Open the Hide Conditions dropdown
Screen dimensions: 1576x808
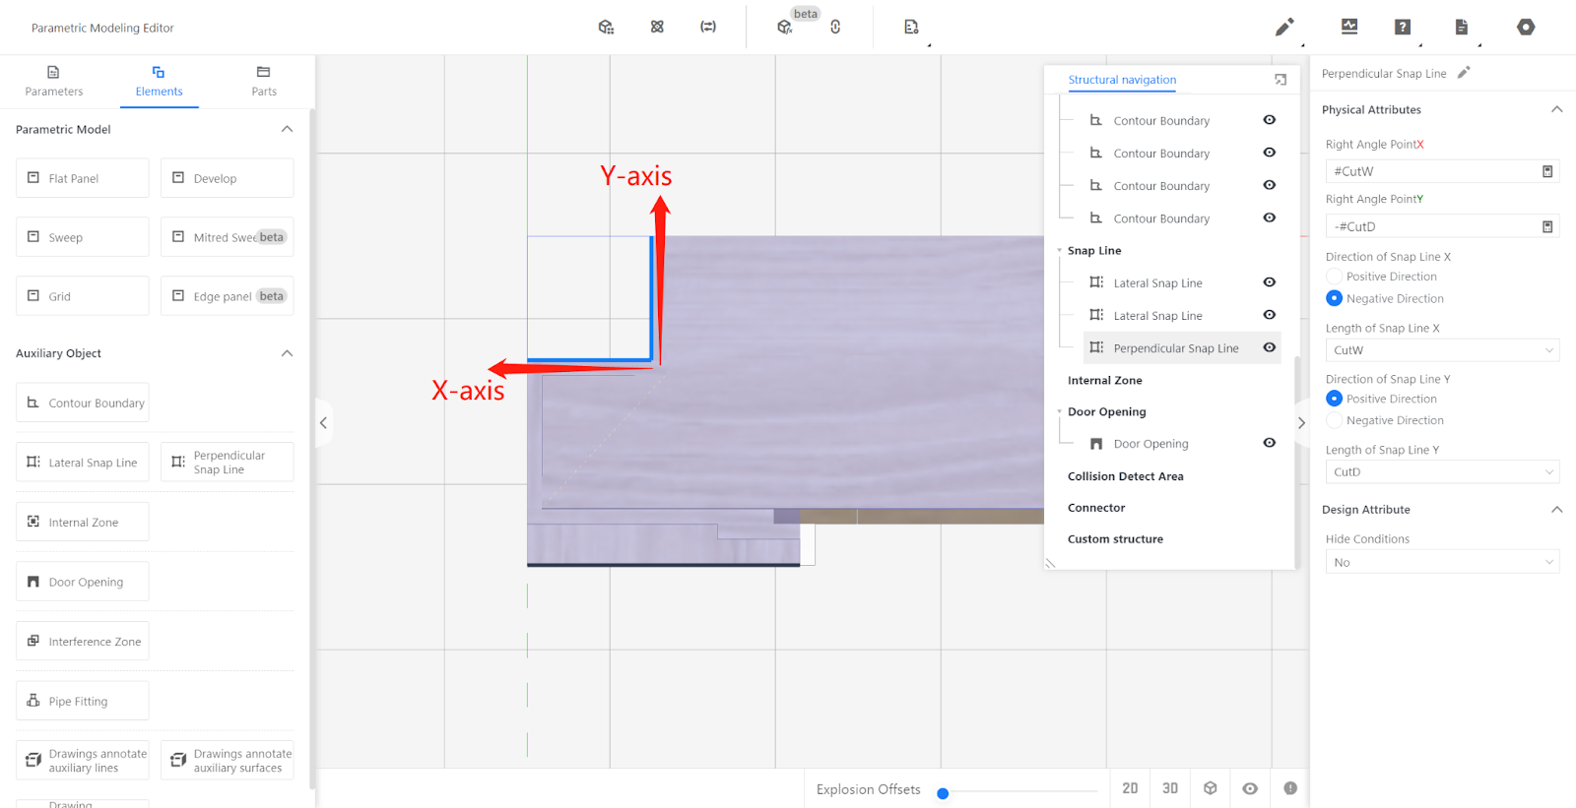tap(1442, 563)
